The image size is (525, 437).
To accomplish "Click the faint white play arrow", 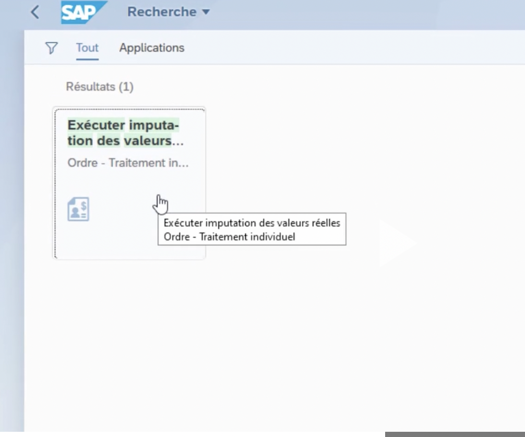I will pos(396,244).
